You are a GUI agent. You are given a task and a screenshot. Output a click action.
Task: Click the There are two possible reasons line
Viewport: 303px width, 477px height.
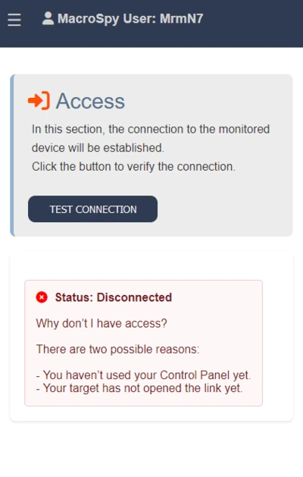tap(118, 349)
